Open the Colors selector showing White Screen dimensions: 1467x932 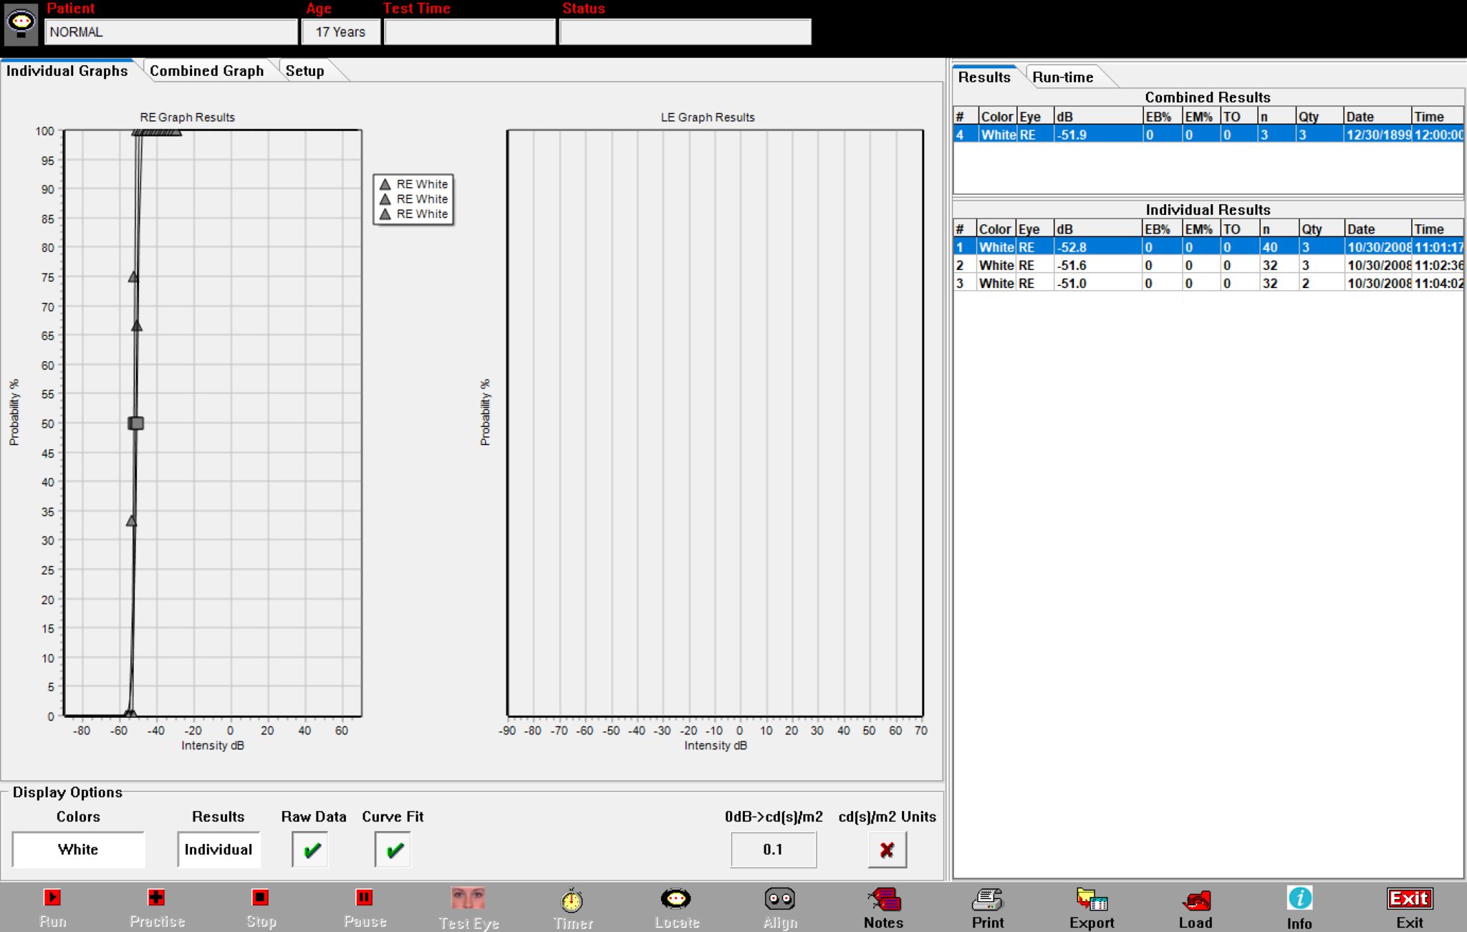[78, 850]
